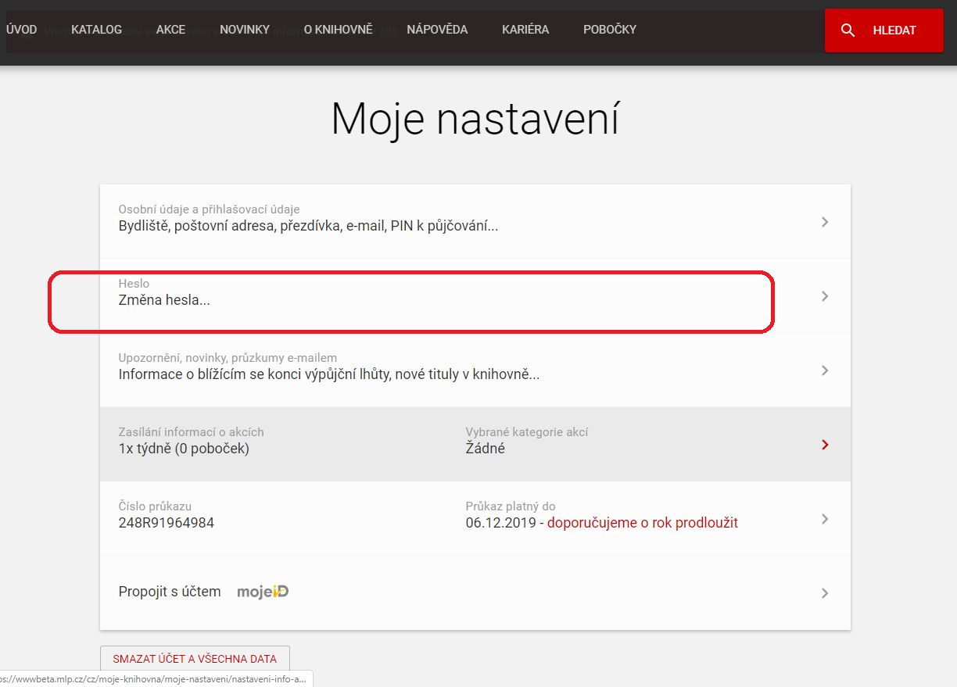Click chevron on Propojit s účtem row
The height and width of the screenshot is (687, 957).
click(824, 593)
